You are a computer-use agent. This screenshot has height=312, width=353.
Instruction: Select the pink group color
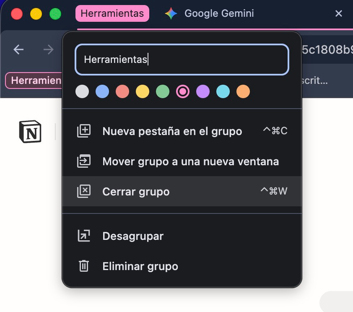182,91
